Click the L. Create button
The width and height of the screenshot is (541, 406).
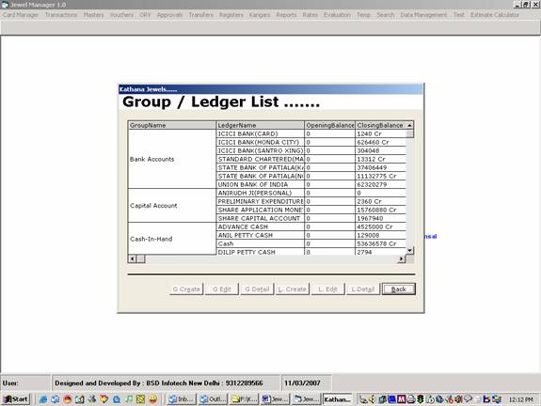point(293,289)
